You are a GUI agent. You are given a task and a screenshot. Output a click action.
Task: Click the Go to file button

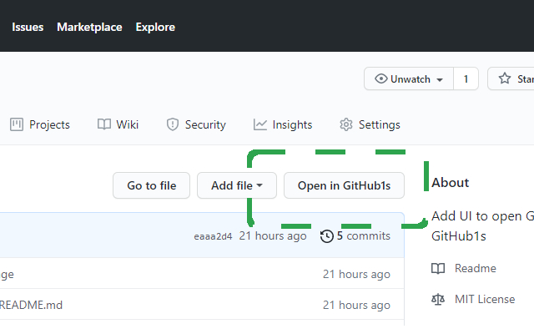tap(152, 185)
